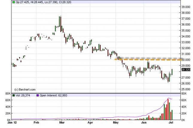
Task: Click the green OHLC legend swatch
Action: coord(13,2)
